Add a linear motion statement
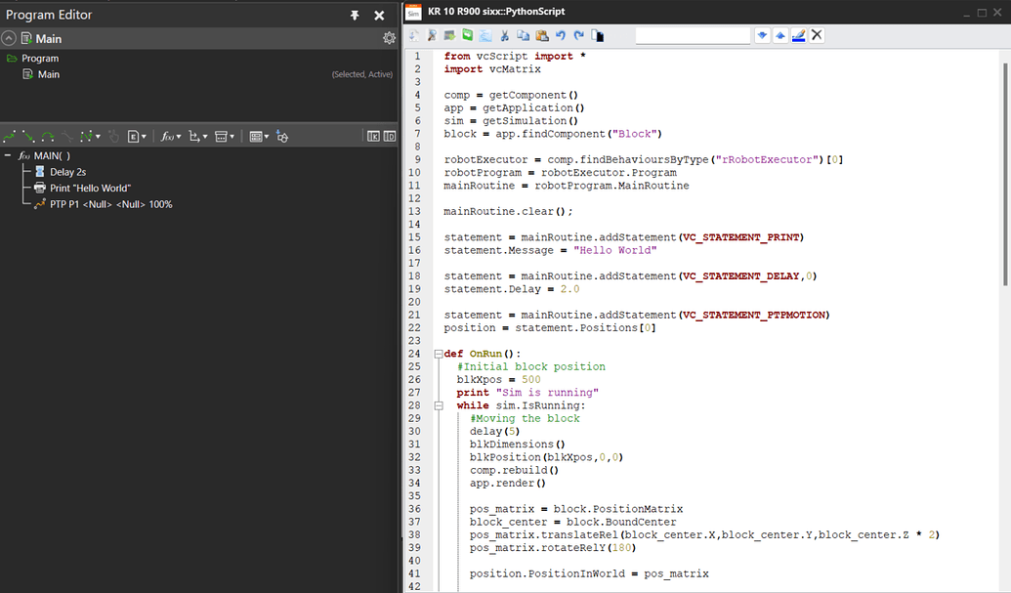Viewport: 1011px width, 593px height. tap(30, 137)
